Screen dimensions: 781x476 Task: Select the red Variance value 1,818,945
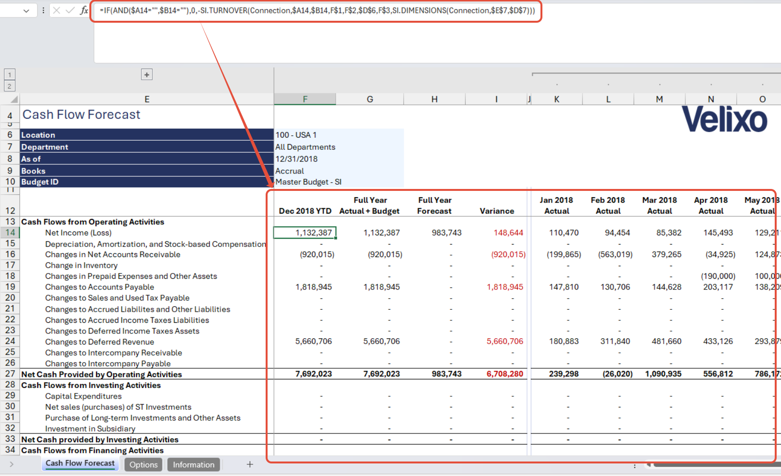click(x=505, y=287)
